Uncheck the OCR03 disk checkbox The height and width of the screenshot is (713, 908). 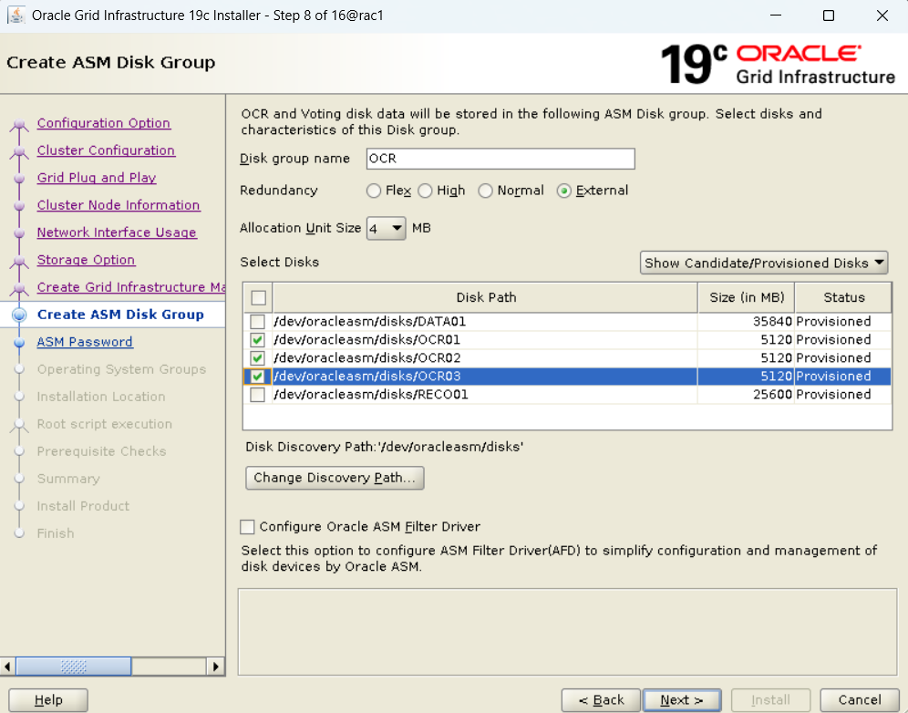258,377
